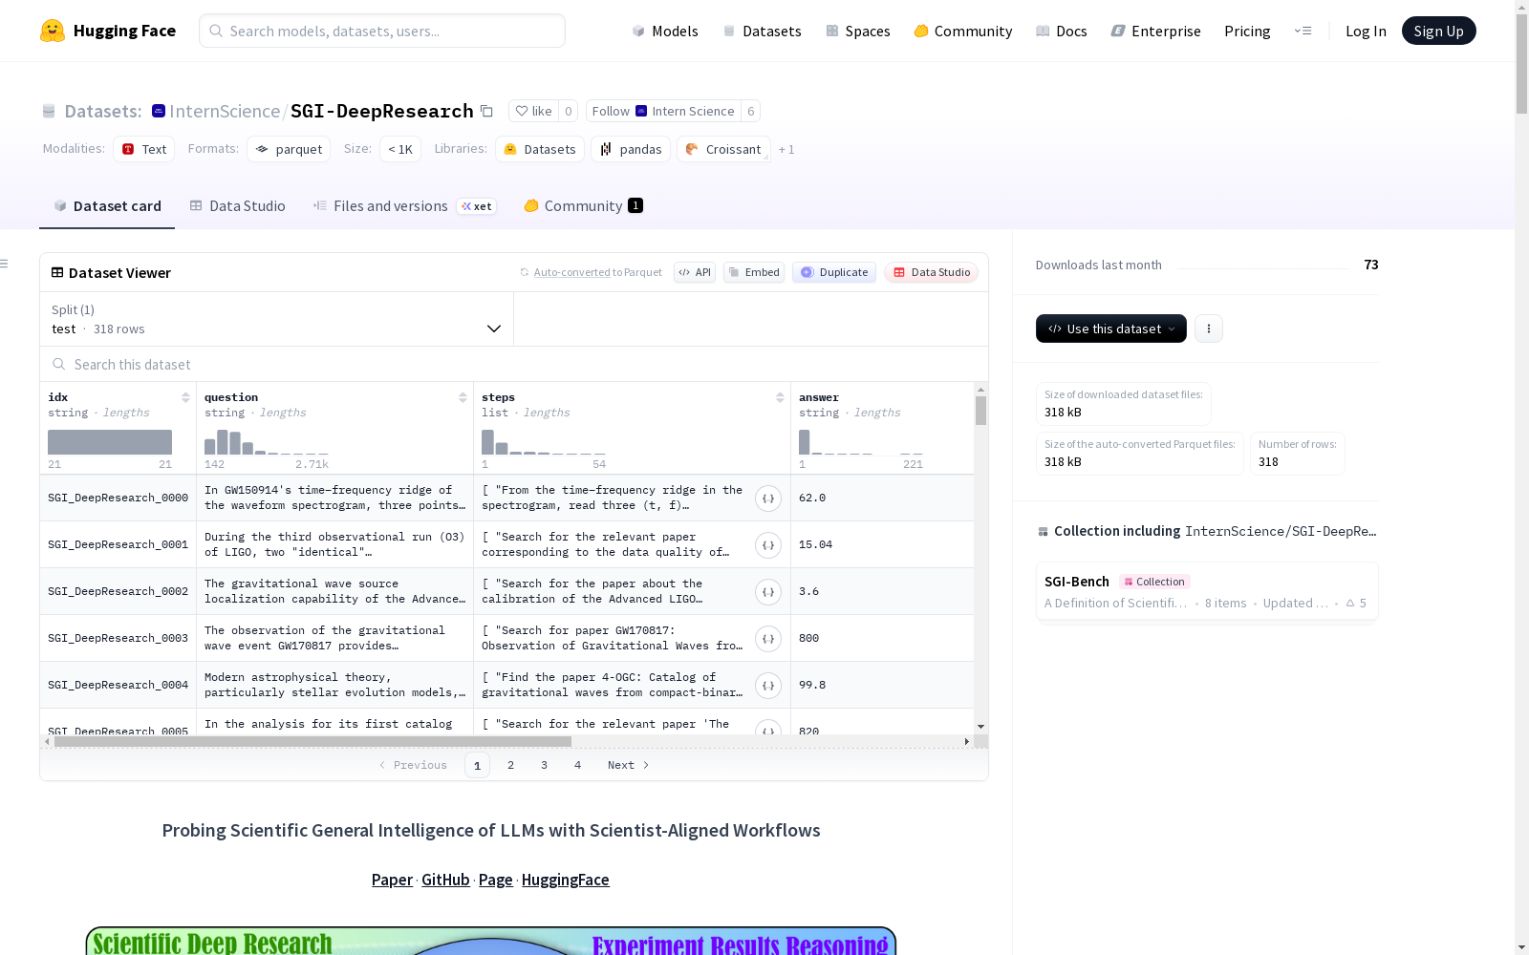Focus the Search this dataset field
Viewport: 1529px width, 955px height.
[514, 364]
